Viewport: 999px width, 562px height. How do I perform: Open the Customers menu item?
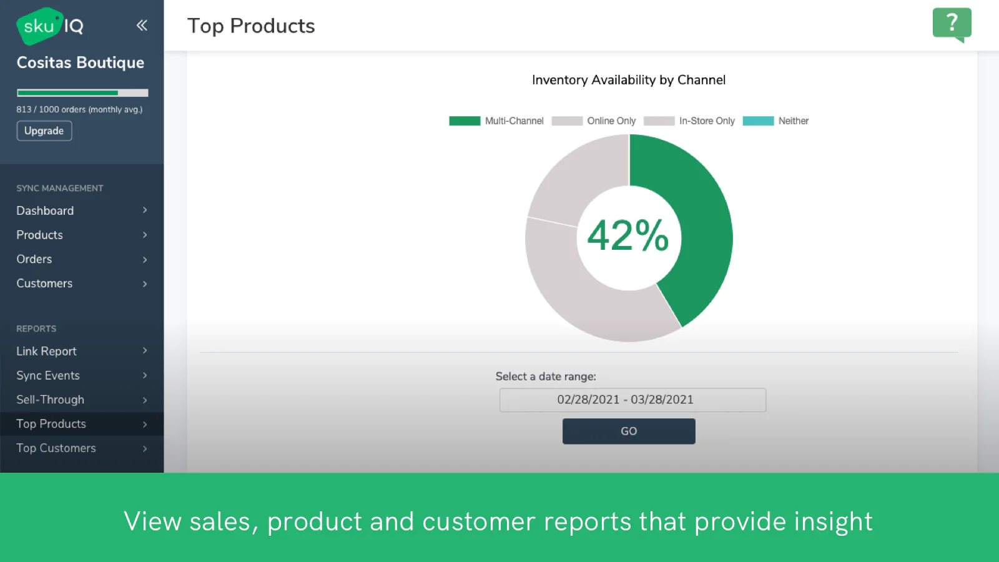(44, 283)
